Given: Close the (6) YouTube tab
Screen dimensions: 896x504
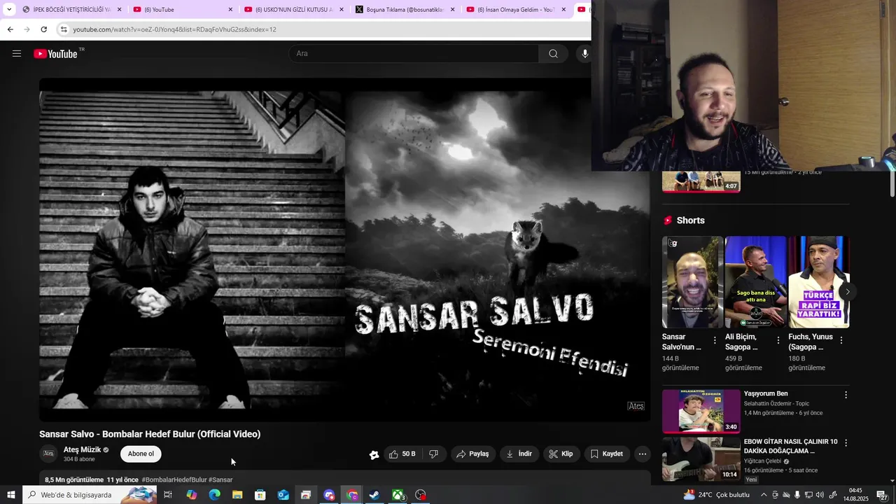Looking at the screenshot, I should tap(230, 9).
